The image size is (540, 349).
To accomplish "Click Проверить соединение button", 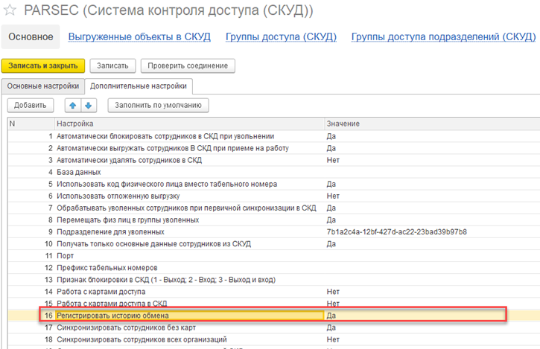I will [188, 66].
